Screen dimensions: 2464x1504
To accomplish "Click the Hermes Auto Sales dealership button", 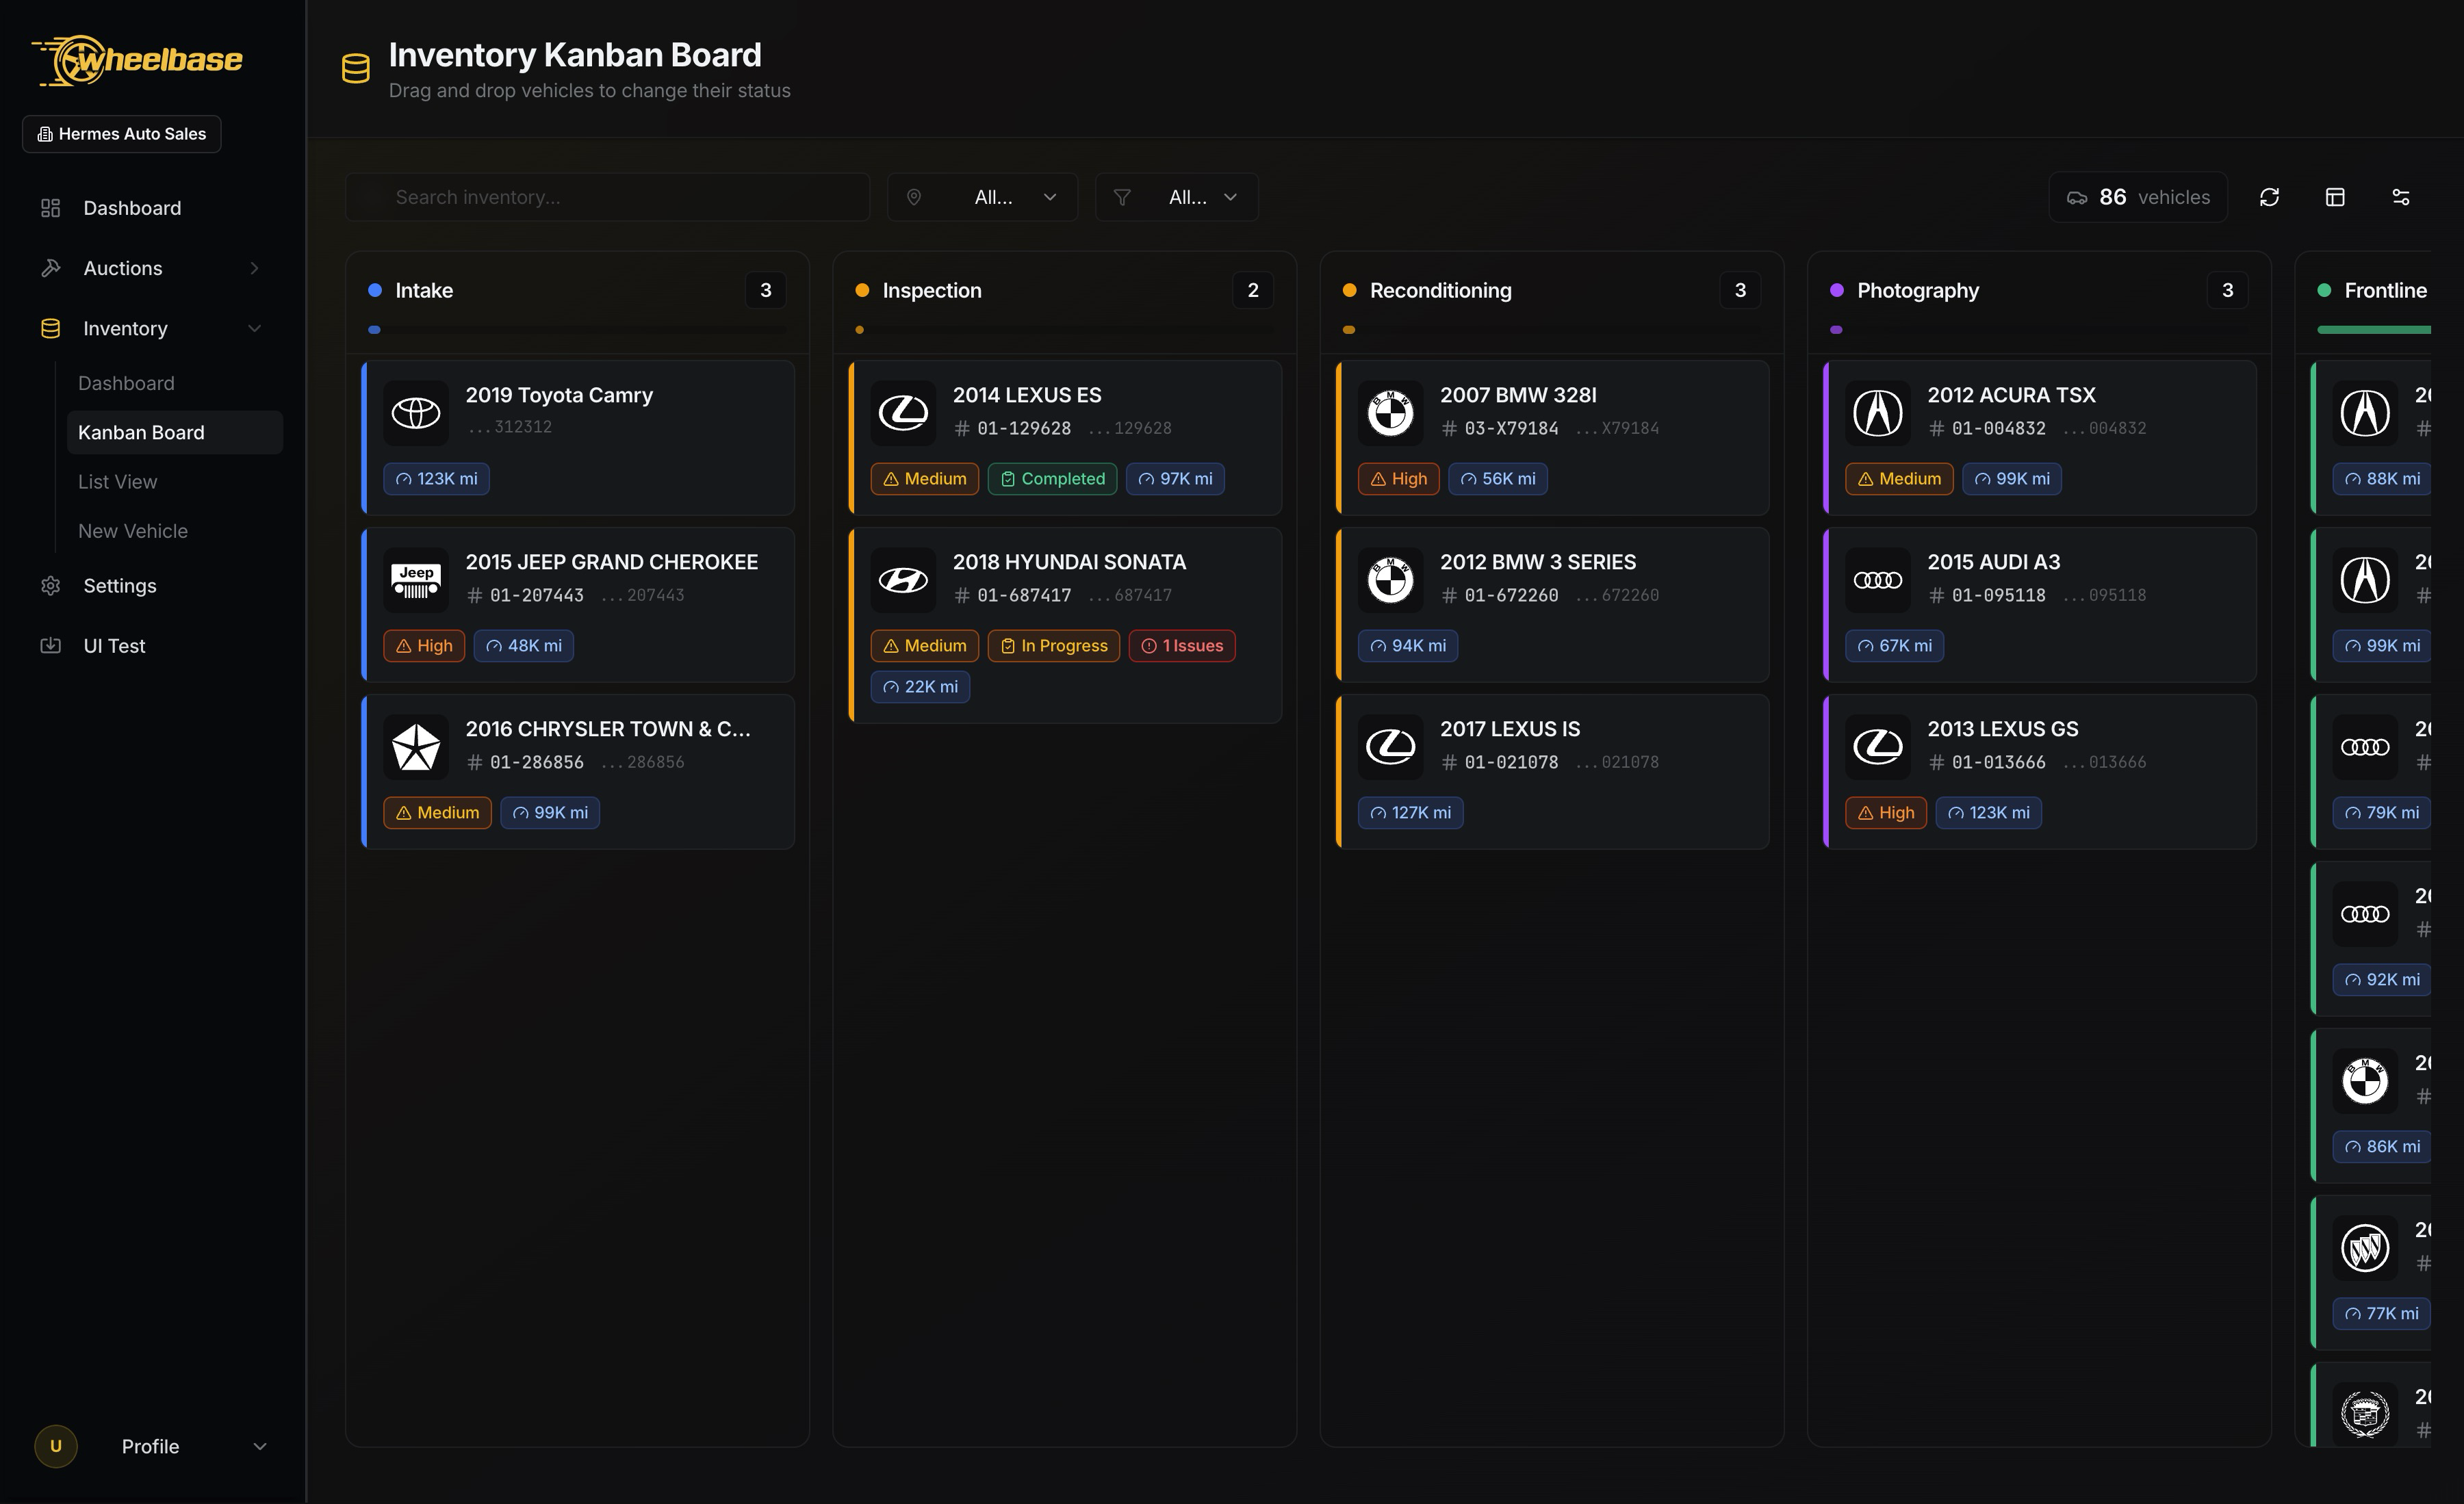I will pyautogui.click(x=122, y=134).
